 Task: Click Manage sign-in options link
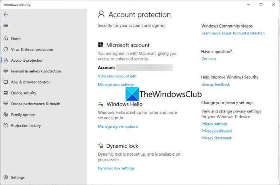pos(118,127)
